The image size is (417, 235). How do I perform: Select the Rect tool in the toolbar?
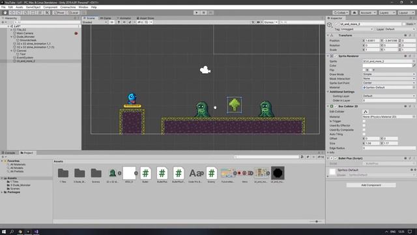coord(33,12)
